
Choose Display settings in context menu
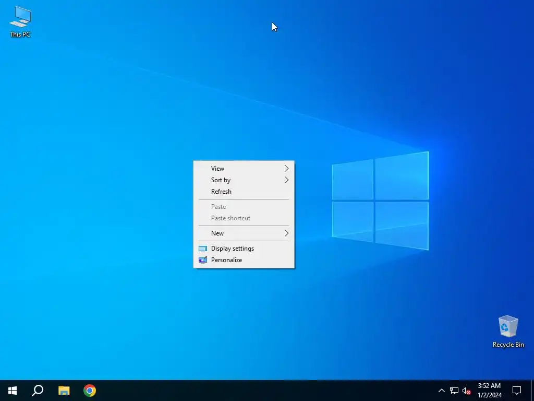click(x=244, y=249)
